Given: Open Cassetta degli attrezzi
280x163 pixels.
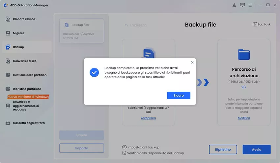Looking at the screenshot, I should coord(29,123).
